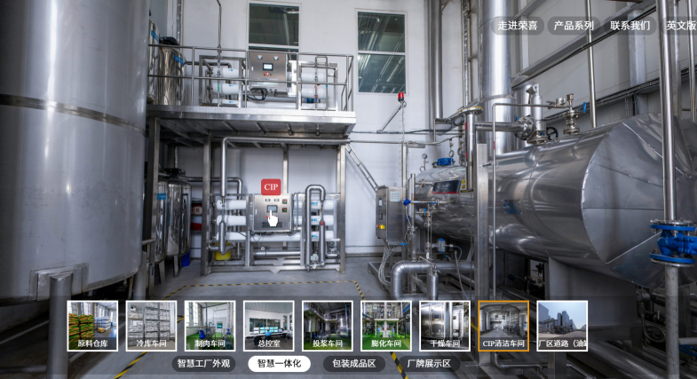Select the 冷库车间 scene thumbnail
This screenshot has width=697, height=379.
pyautogui.click(x=151, y=326)
